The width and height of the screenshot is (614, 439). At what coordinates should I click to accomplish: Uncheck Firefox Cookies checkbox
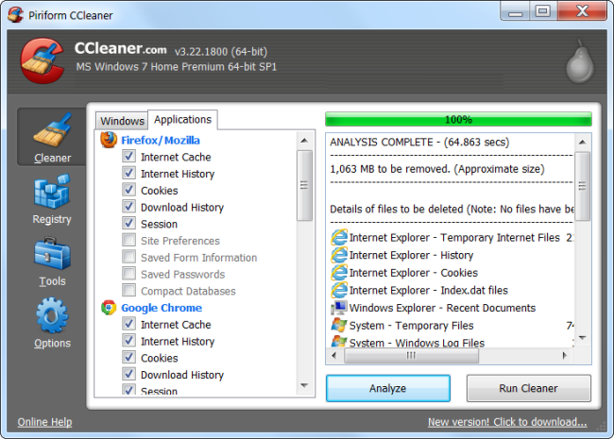[128, 190]
